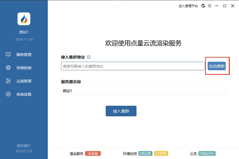Image resolution: width=239 pixels, height=159 pixels.
Task: Select the 环境检测 chip icon
Action: pyautogui.click(x=8, y=68)
